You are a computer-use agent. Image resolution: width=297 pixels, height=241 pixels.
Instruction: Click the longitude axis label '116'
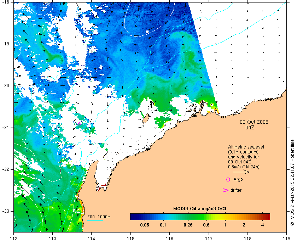pyautogui.click(x=169, y=238)
